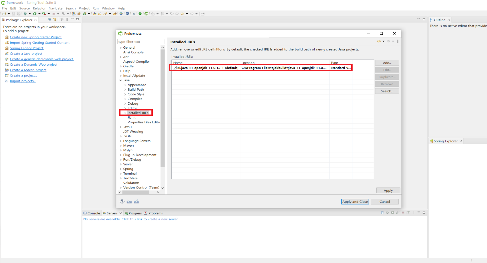
Task: Expand the Installed JREs node
Action: click(x=125, y=113)
